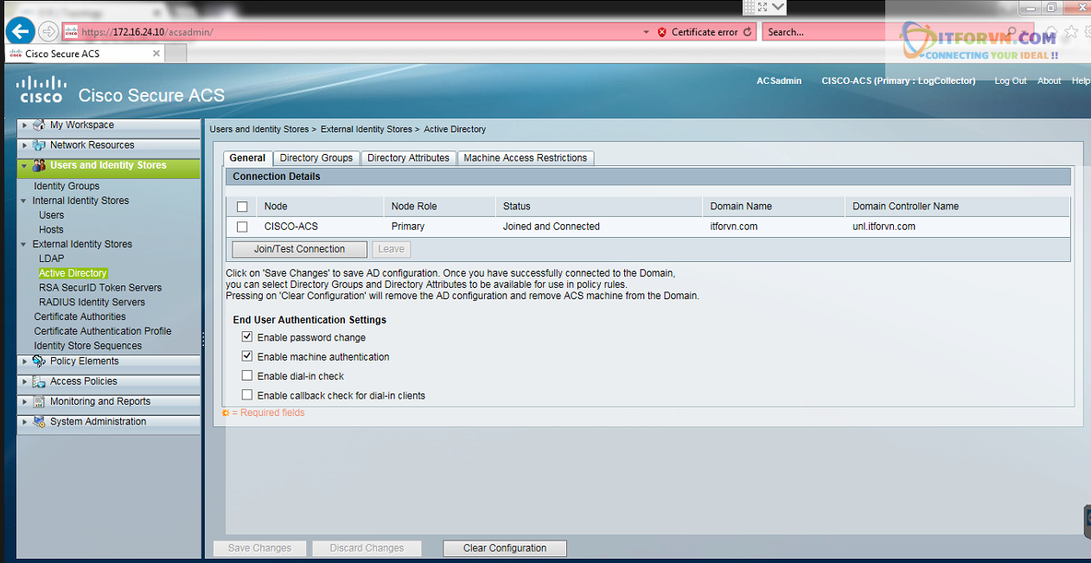
Task: Disable the Enable password change checkbox
Action: point(247,337)
